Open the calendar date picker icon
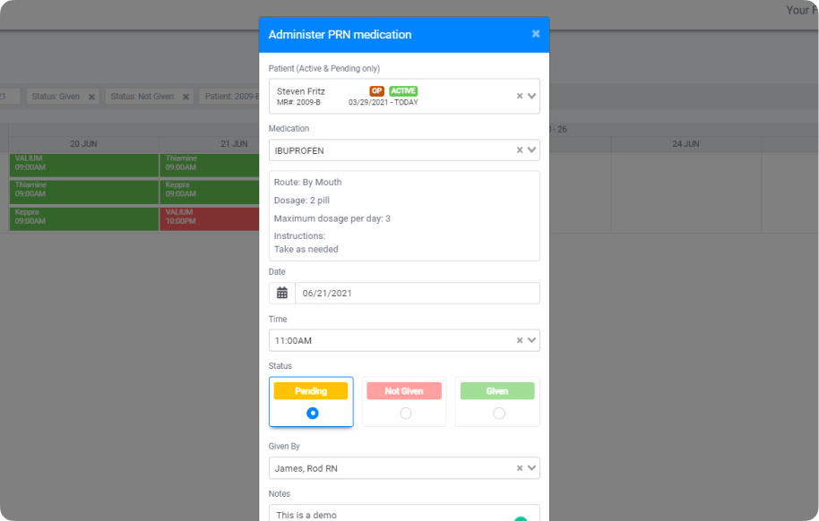 (x=282, y=293)
